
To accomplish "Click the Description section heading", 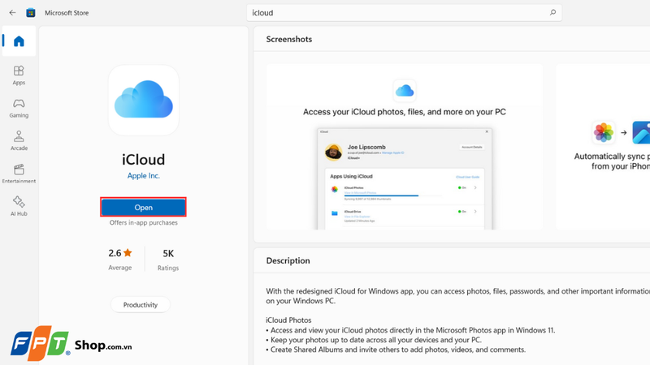I will click(x=288, y=260).
